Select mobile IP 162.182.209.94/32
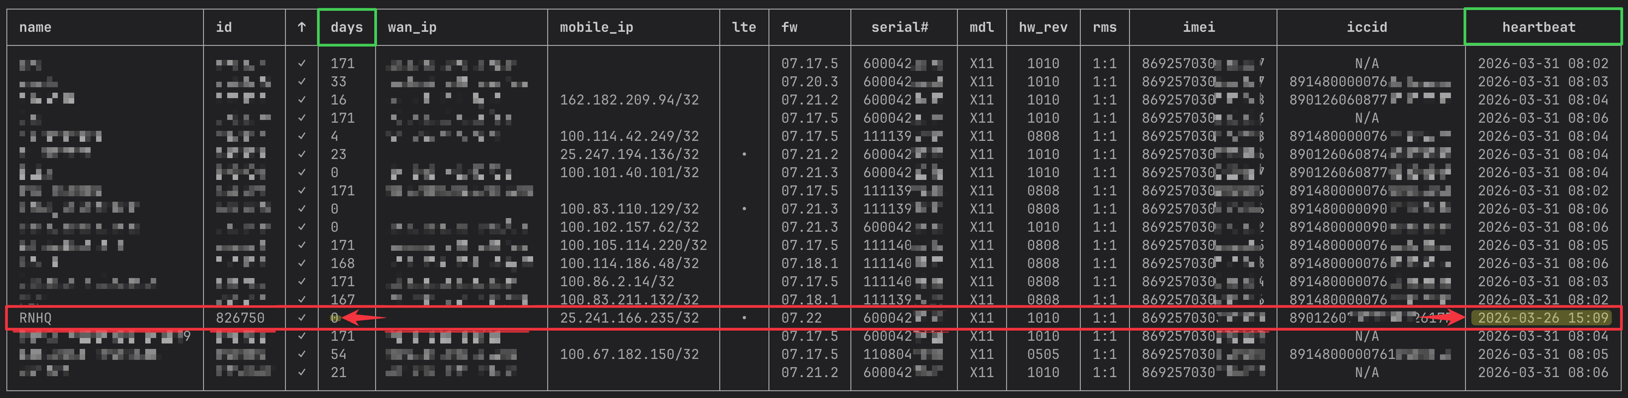This screenshot has height=398, width=1628. point(629,99)
